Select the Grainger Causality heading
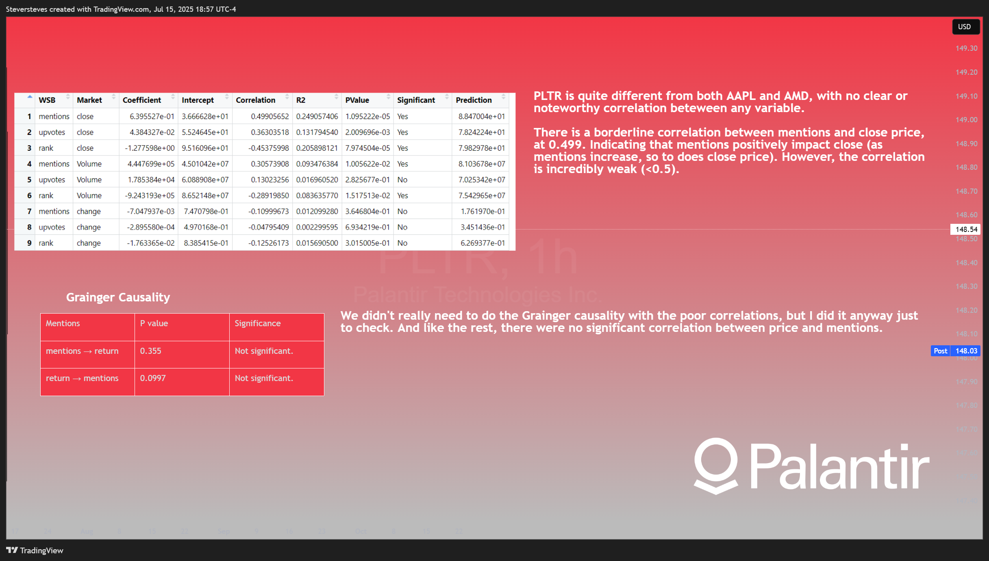 (118, 297)
